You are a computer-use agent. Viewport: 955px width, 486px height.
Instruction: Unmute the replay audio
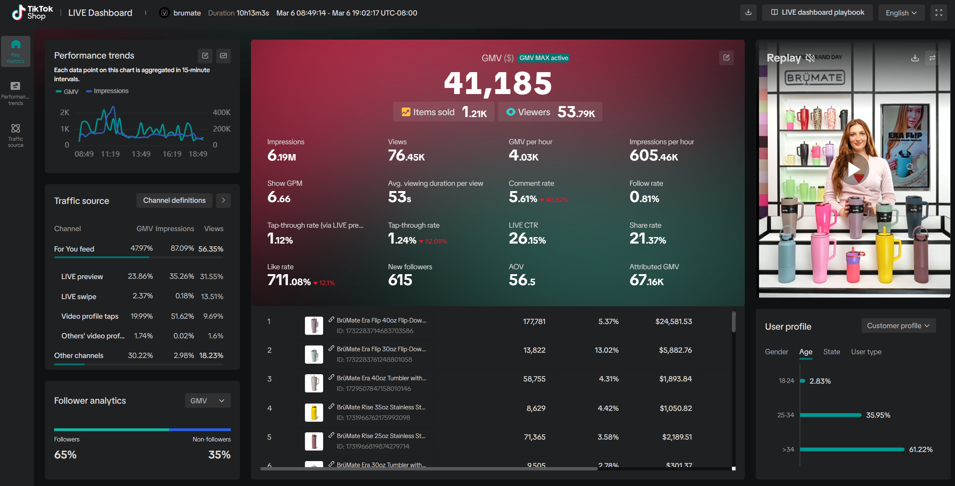coord(810,58)
